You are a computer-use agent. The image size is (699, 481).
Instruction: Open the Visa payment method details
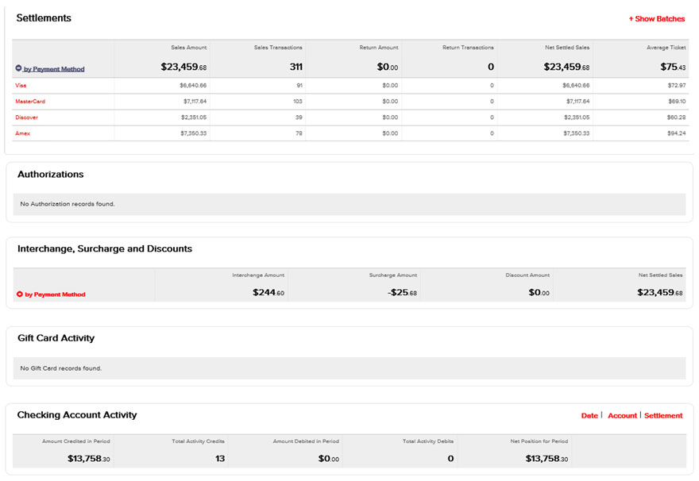click(x=21, y=85)
